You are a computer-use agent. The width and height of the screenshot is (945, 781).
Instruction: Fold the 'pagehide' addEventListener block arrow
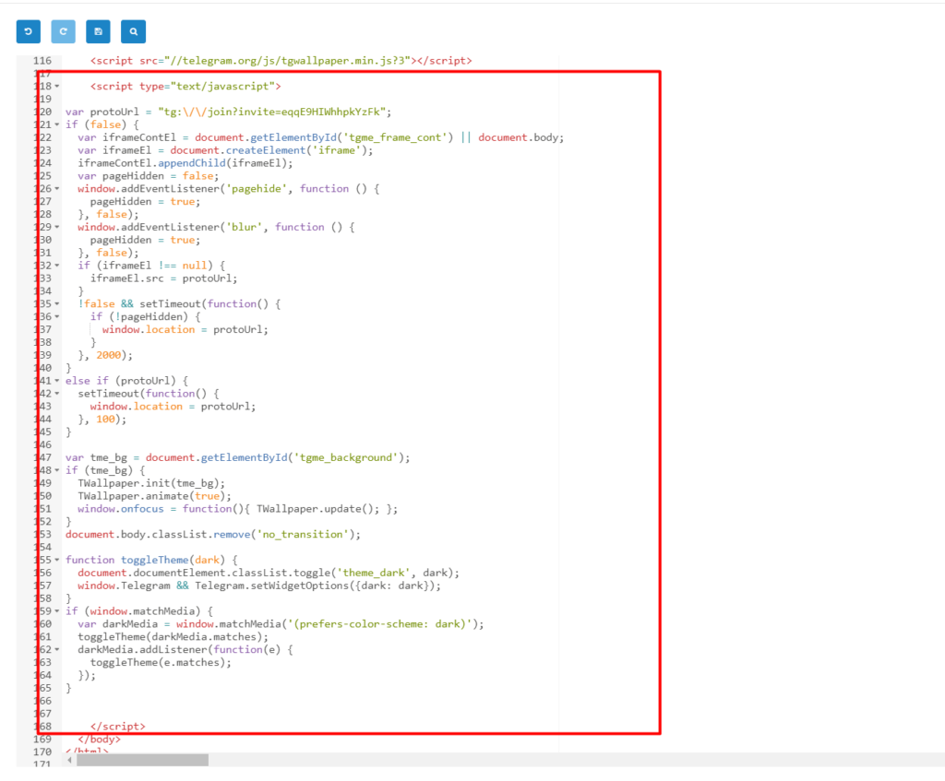pyautogui.click(x=57, y=188)
